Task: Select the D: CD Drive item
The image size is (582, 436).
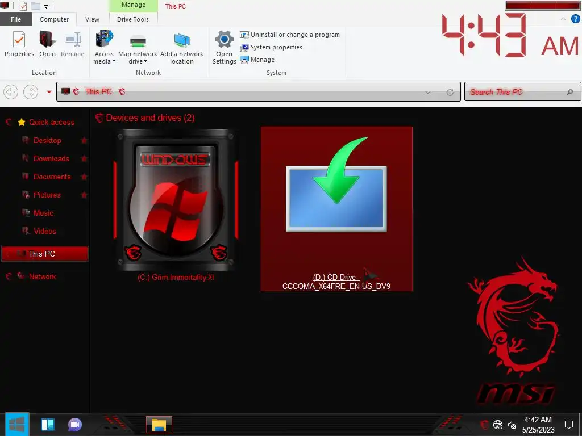Action: pyautogui.click(x=336, y=209)
